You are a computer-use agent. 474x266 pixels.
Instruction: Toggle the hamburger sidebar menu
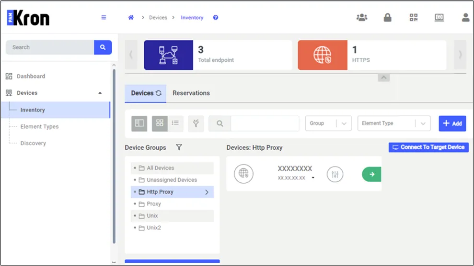(x=104, y=18)
